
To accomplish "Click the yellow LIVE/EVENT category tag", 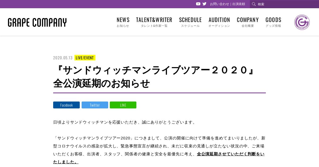I will tap(85, 58).
